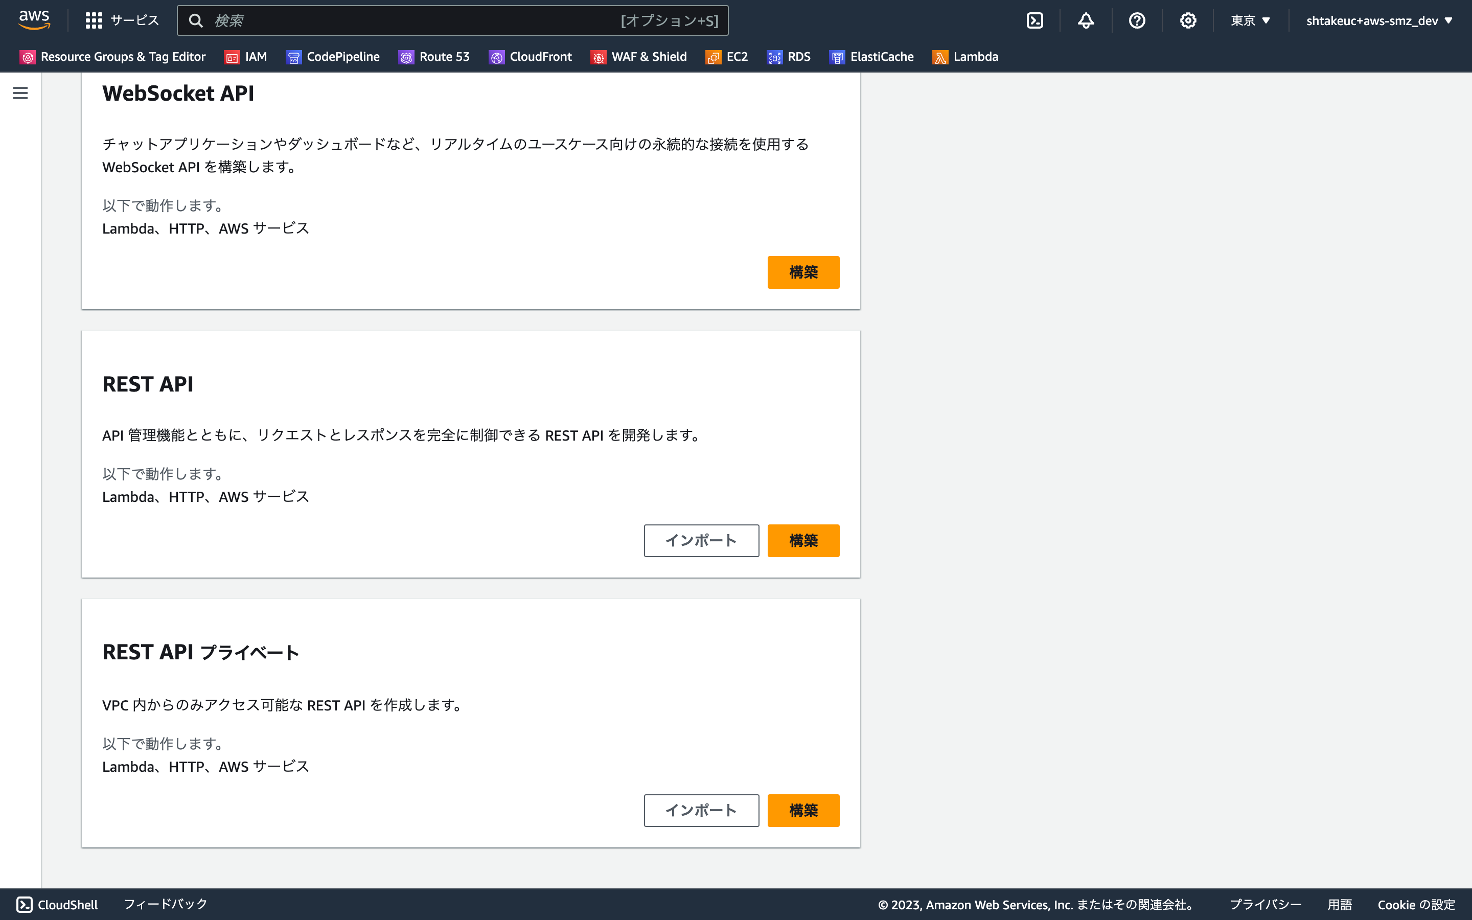
Task: Click the search magnifier icon
Action: [x=195, y=20]
